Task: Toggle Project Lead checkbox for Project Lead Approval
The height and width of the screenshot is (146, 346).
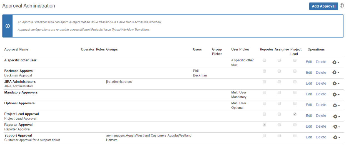Action: coord(295,114)
